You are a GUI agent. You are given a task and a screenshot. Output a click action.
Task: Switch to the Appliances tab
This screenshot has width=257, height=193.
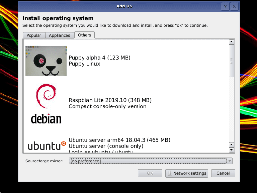pos(59,35)
